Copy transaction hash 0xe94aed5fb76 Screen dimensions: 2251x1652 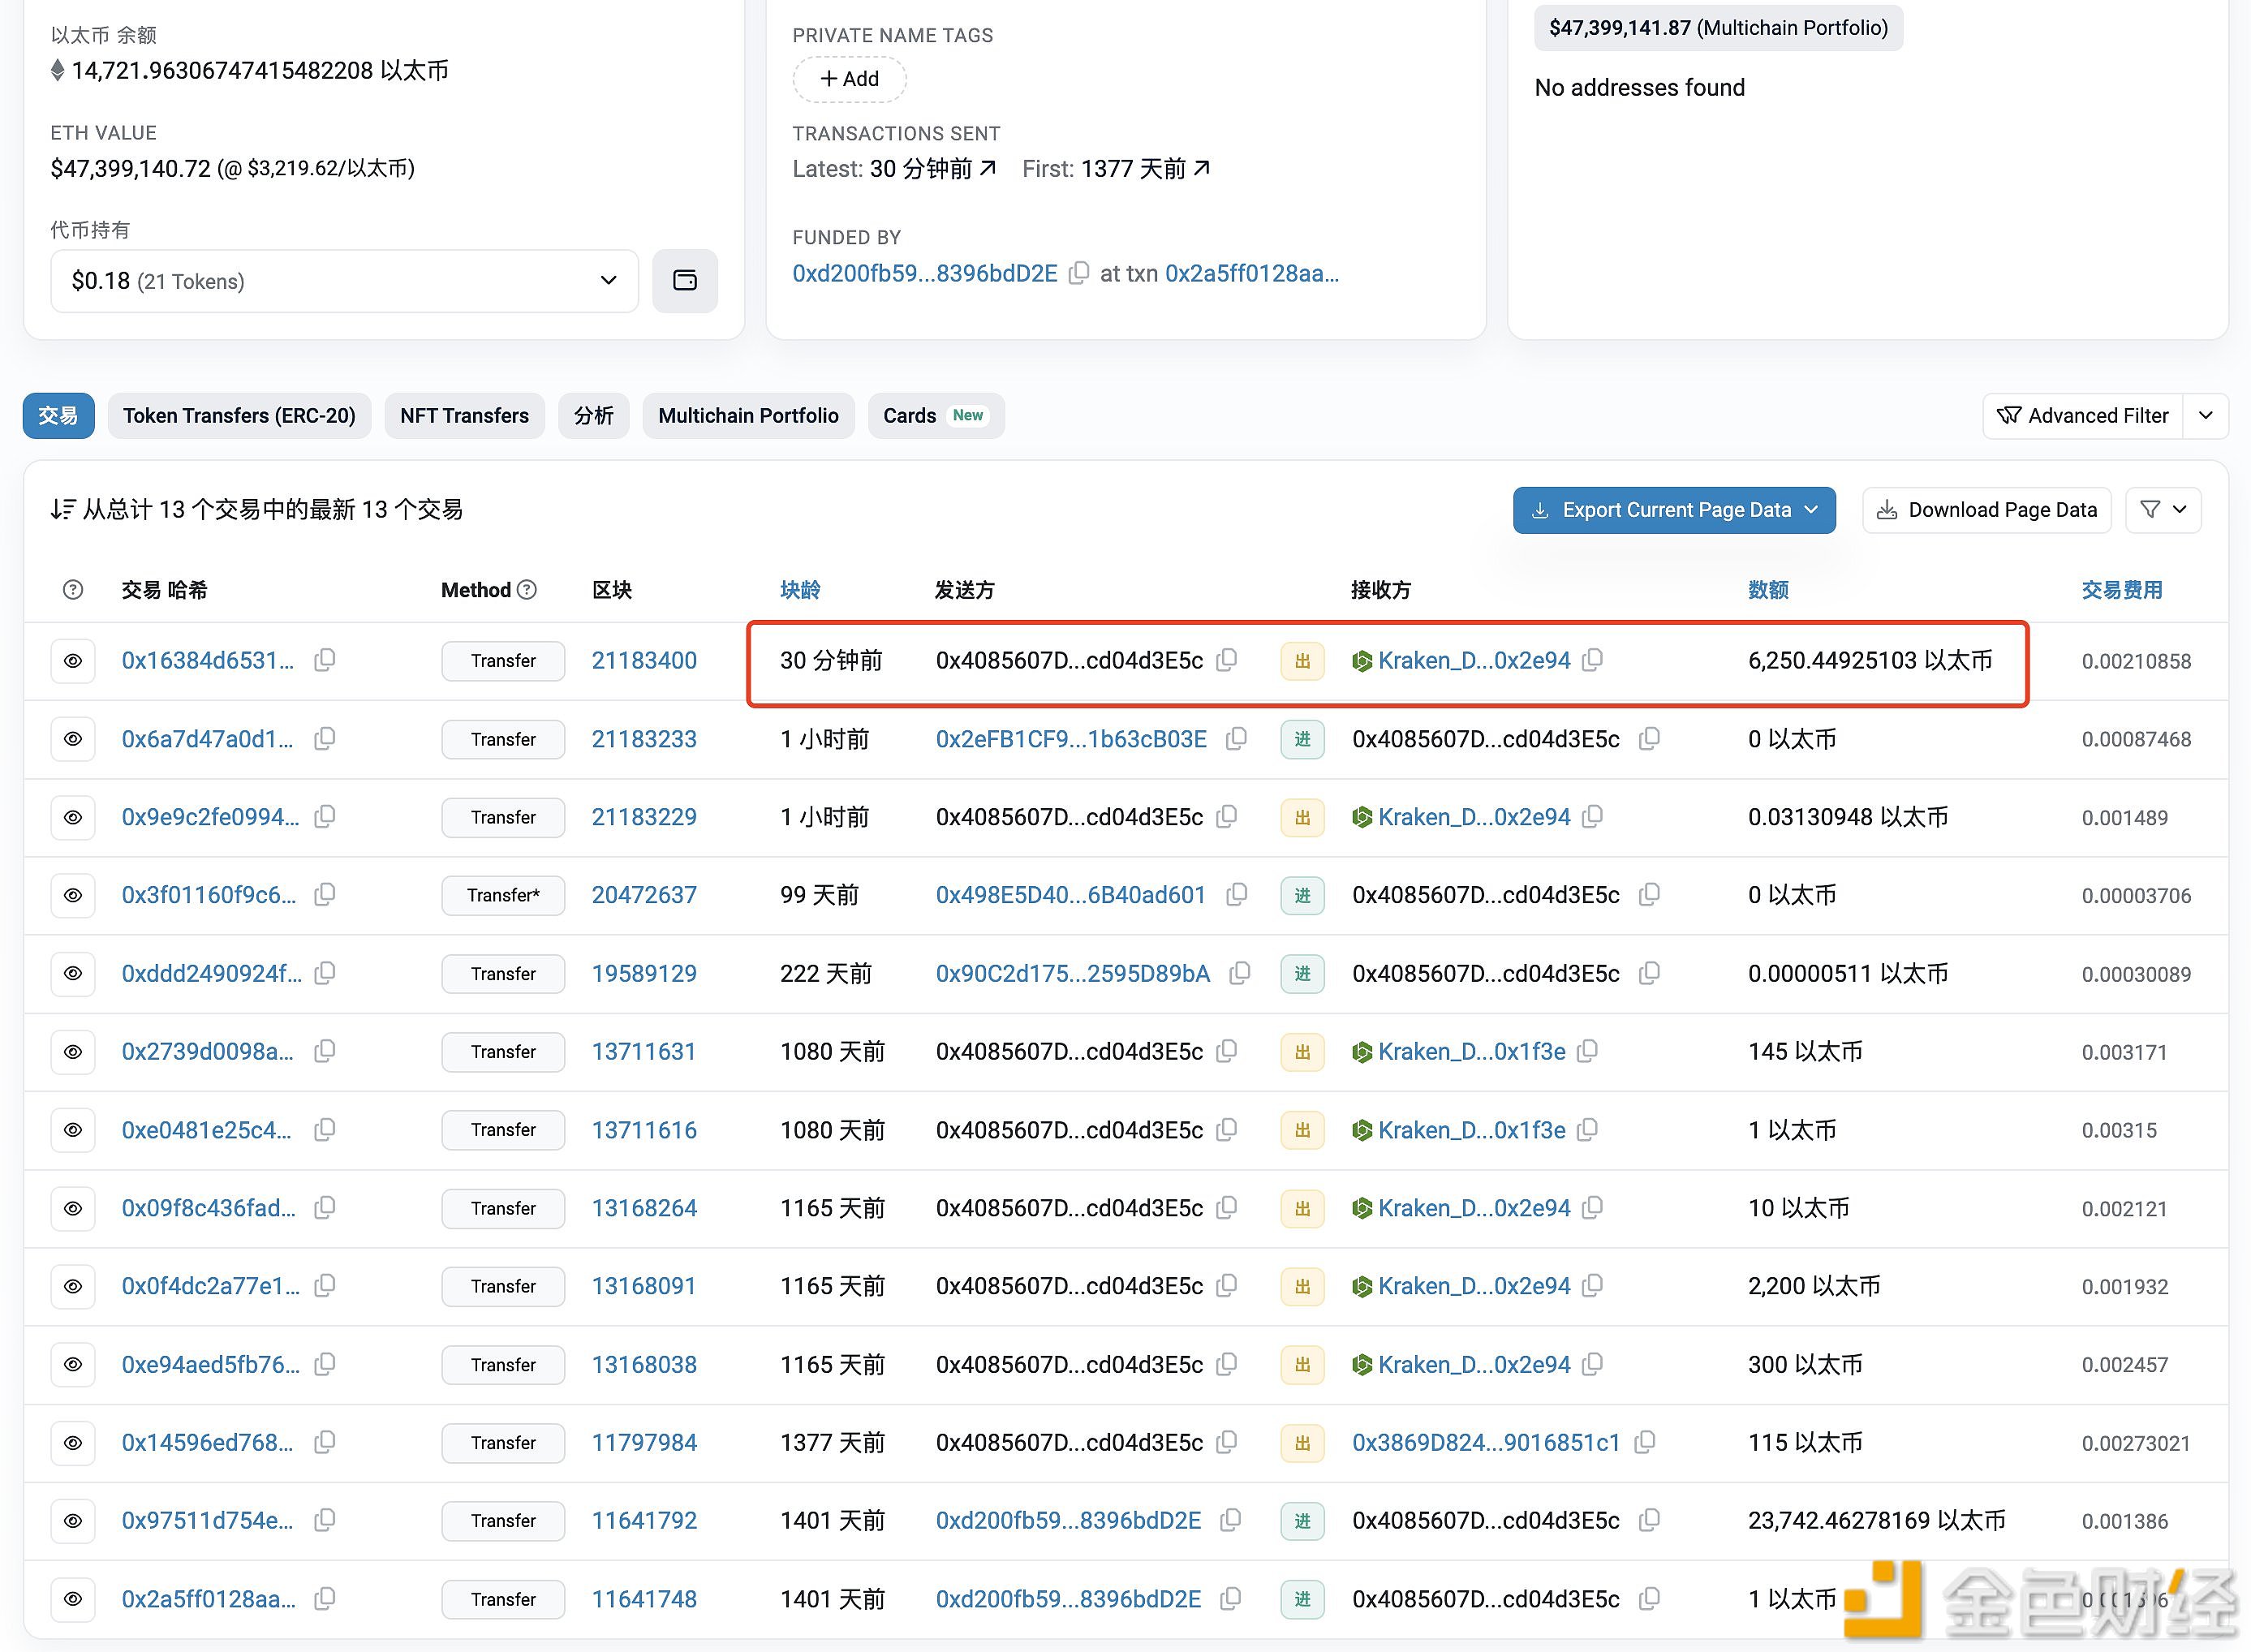pyautogui.click(x=324, y=1364)
